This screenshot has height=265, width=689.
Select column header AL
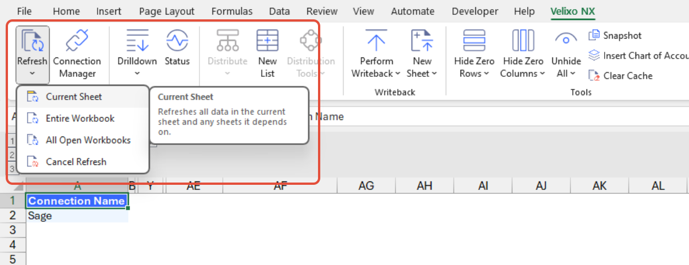click(x=658, y=186)
